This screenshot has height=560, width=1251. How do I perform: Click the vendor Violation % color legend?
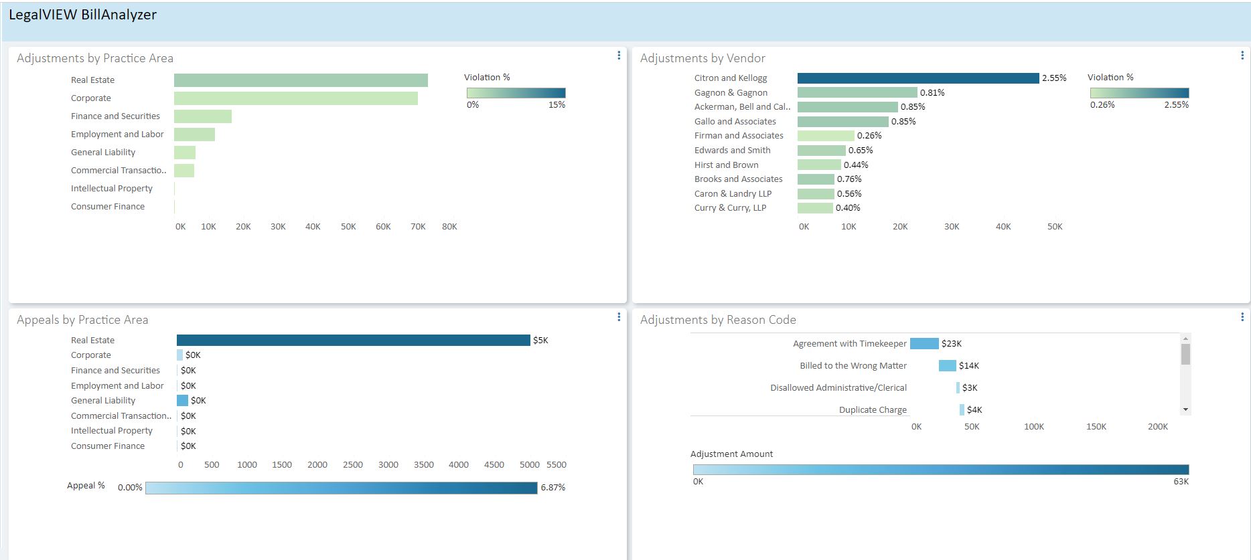pyautogui.click(x=1139, y=93)
